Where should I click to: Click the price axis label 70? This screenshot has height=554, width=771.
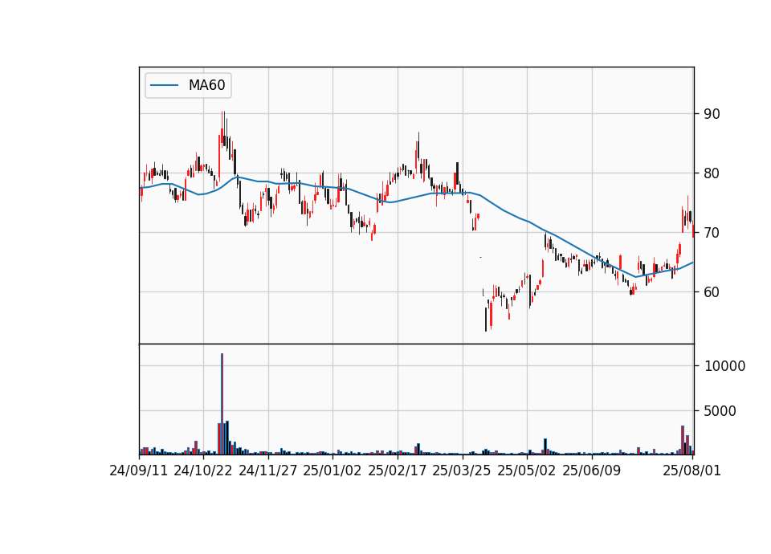712,233
